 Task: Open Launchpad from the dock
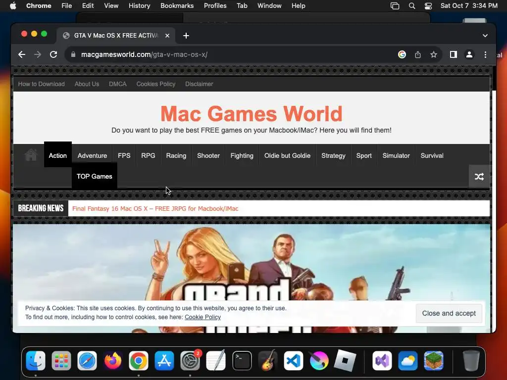pos(61,361)
